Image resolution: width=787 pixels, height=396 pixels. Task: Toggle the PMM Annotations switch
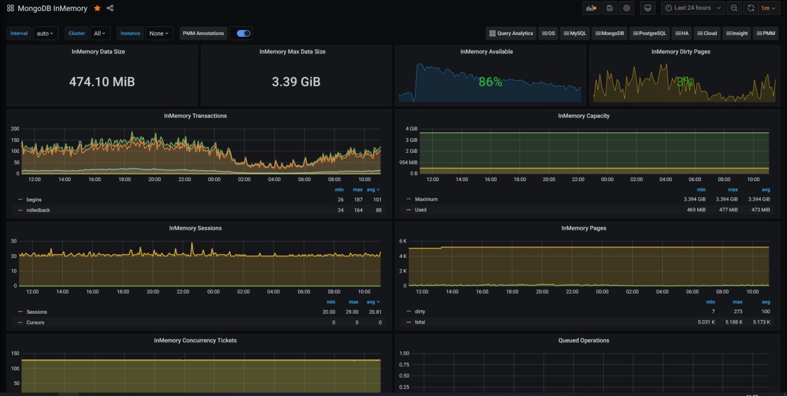[x=243, y=33]
